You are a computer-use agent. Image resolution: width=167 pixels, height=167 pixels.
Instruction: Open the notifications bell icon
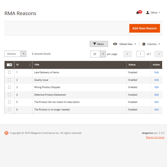138,13
